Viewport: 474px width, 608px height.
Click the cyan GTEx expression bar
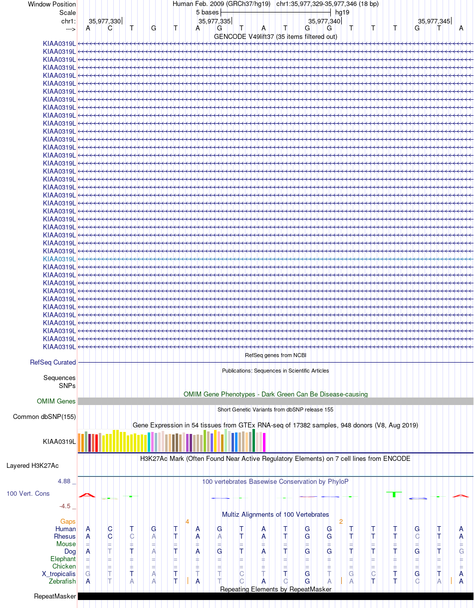[149, 442]
